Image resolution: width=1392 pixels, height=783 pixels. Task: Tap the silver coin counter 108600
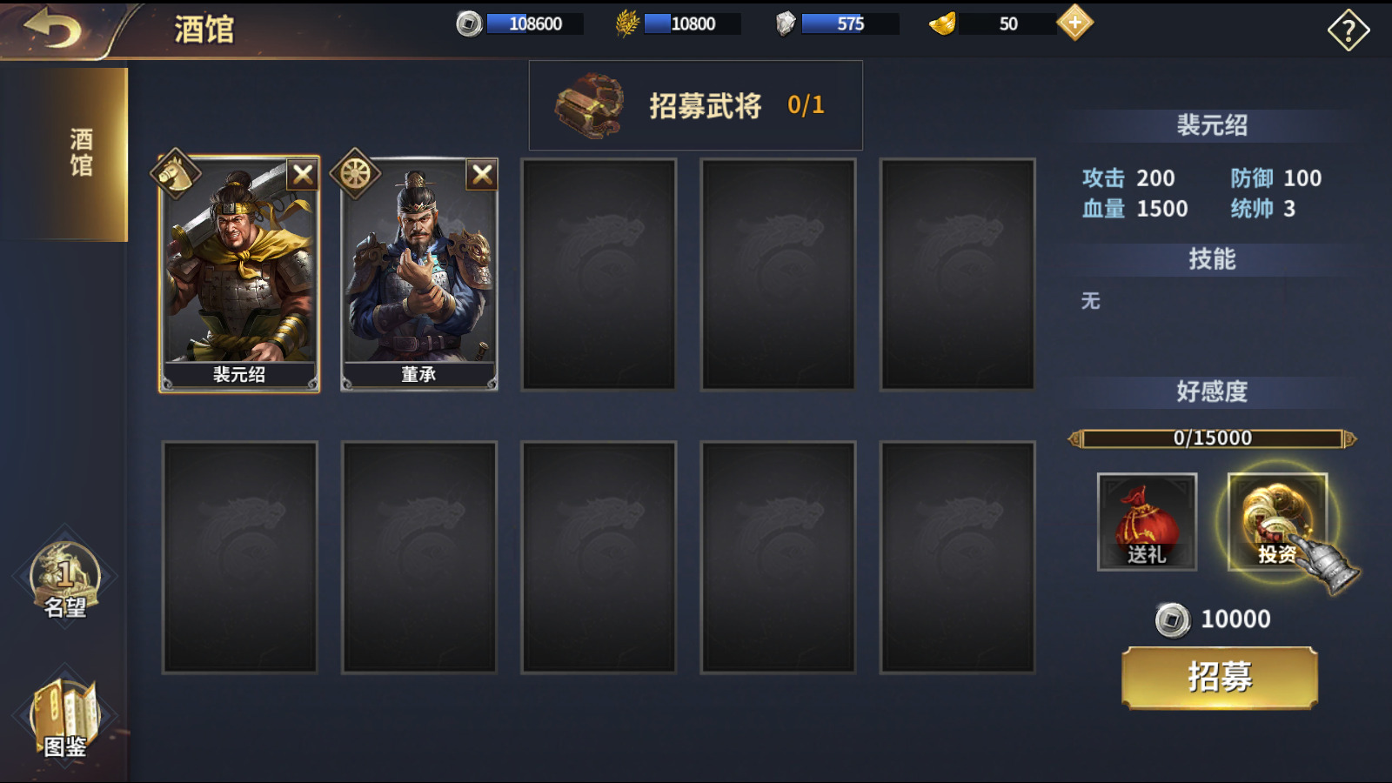click(519, 23)
